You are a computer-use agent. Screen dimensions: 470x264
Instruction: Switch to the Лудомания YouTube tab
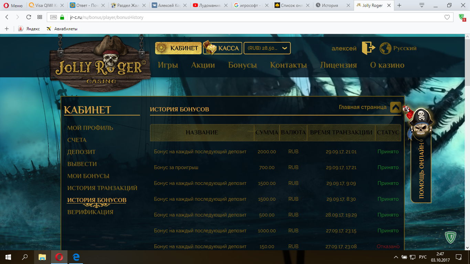(x=210, y=5)
